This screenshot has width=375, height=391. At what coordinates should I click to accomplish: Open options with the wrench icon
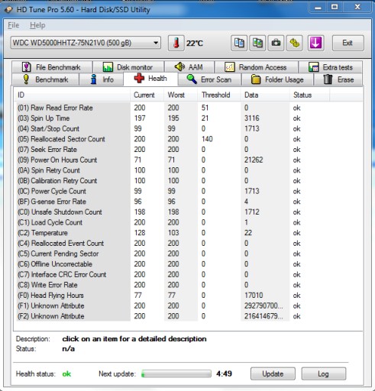[295, 43]
